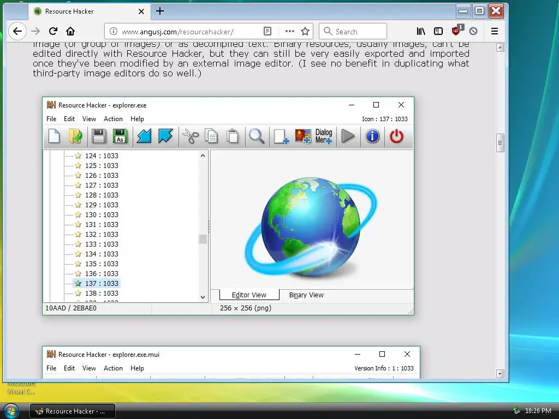Image resolution: width=559 pixels, height=419 pixels.
Task: Toggle the browser sidebar icon
Action: tap(438, 31)
